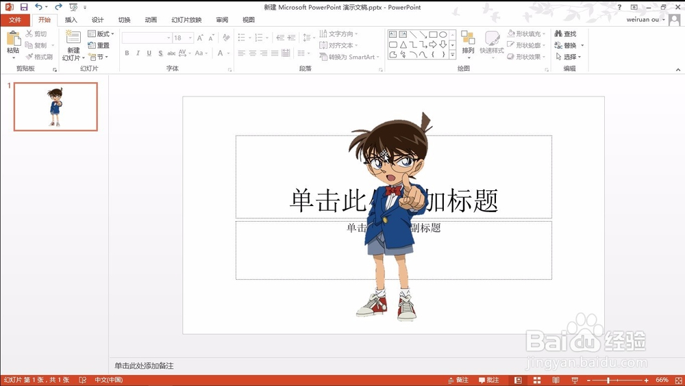
Task: Select the right arrow shape
Action: [433, 44]
